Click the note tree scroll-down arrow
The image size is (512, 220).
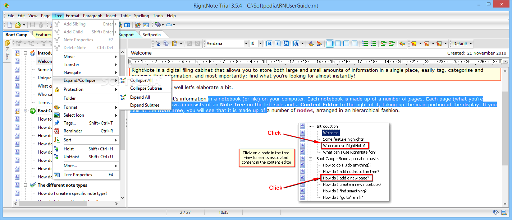point(122,198)
